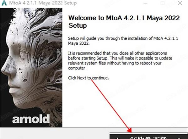Click the grey footer area under the image
Image resolution: width=188 pixels, height=139 pixels.
click(55, 133)
